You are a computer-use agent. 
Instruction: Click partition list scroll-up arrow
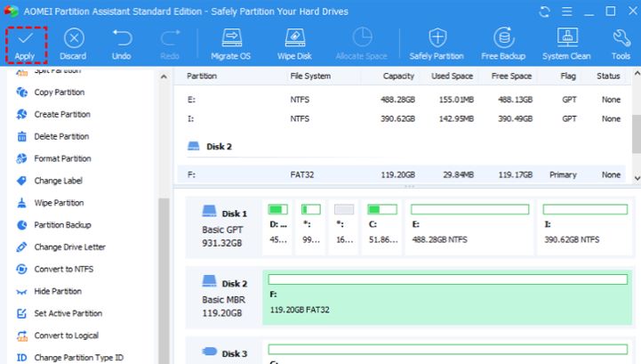[637, 74]
